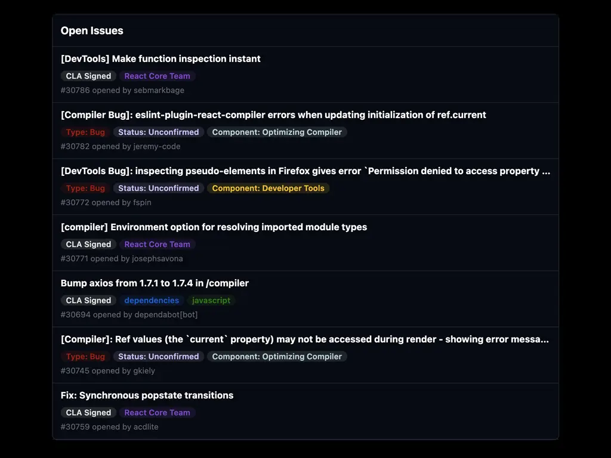Click Type: Bug label on issue #30782
611x458 pixels.
[85, 132]
